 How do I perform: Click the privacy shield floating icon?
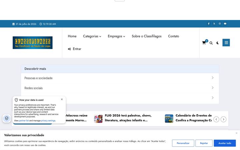(x=7, y=118)
